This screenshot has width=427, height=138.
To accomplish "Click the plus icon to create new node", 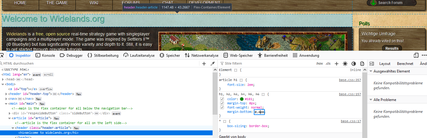I will click(x=204, y=64).
